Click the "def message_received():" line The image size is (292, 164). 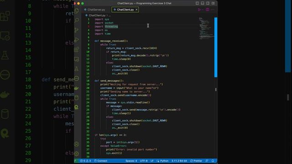(x=111, y=41)
